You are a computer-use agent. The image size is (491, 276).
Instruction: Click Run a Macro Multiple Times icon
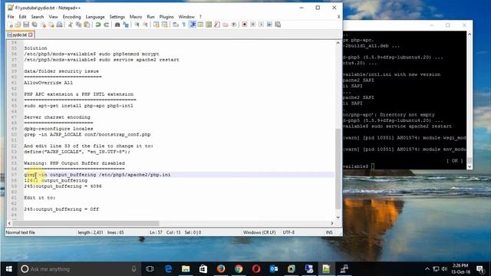point(269,25)
